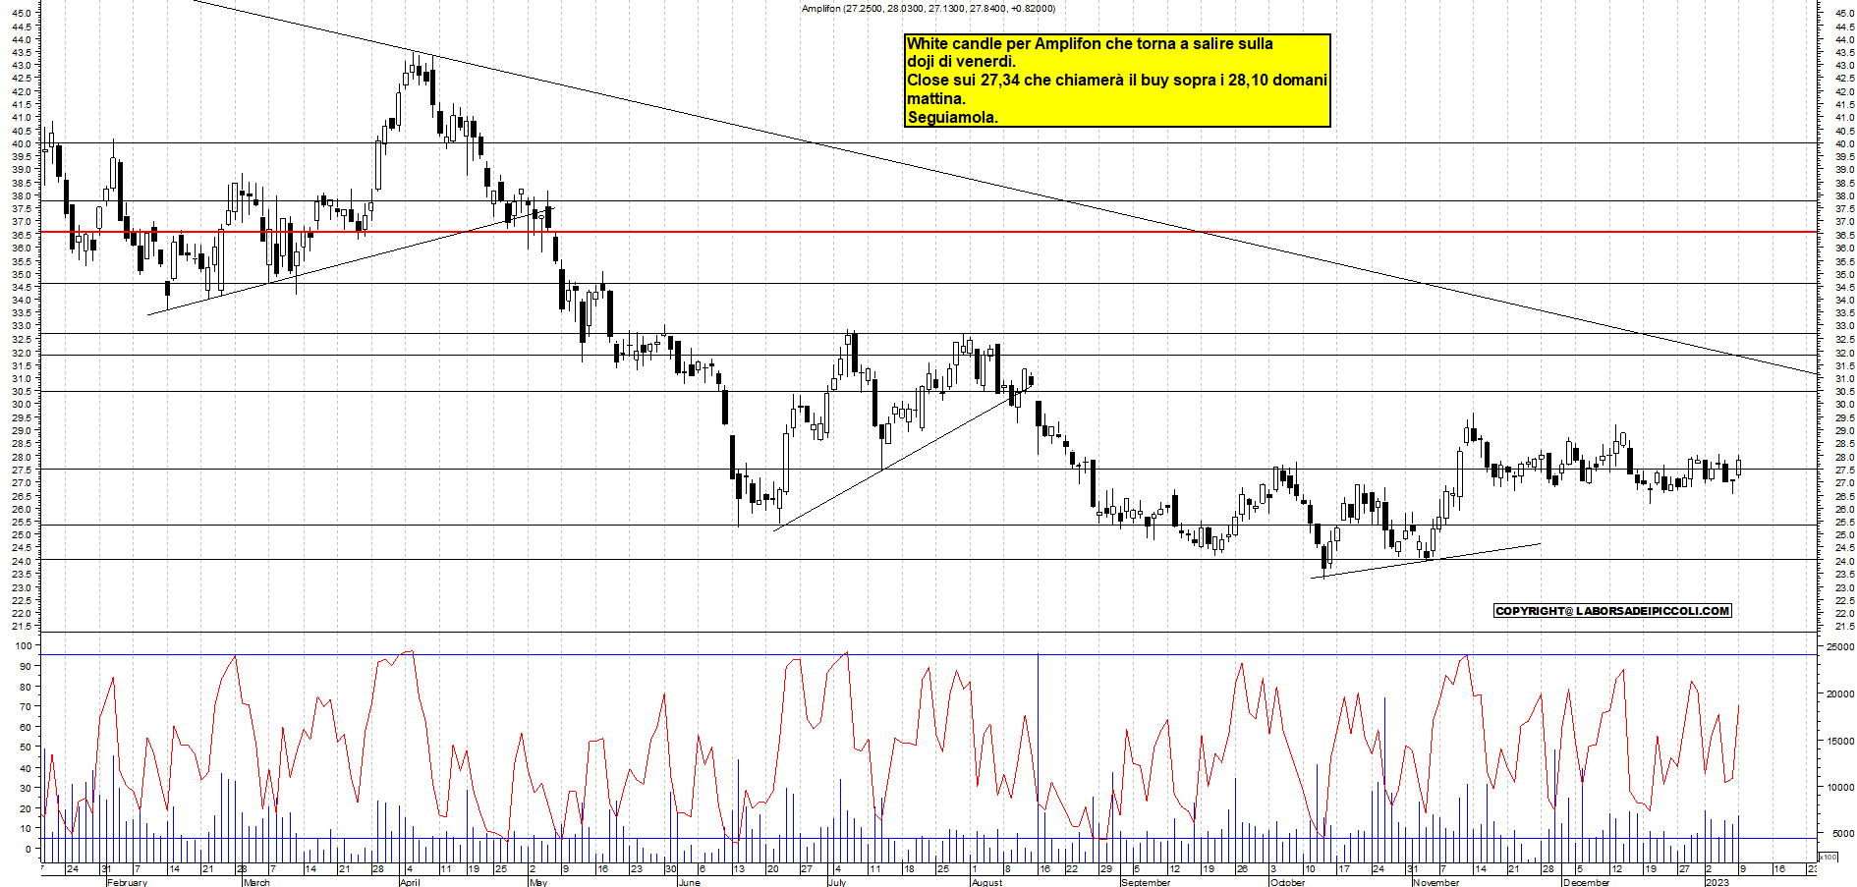Click the March label on the time axis
1857x887 pixels.
256,882
